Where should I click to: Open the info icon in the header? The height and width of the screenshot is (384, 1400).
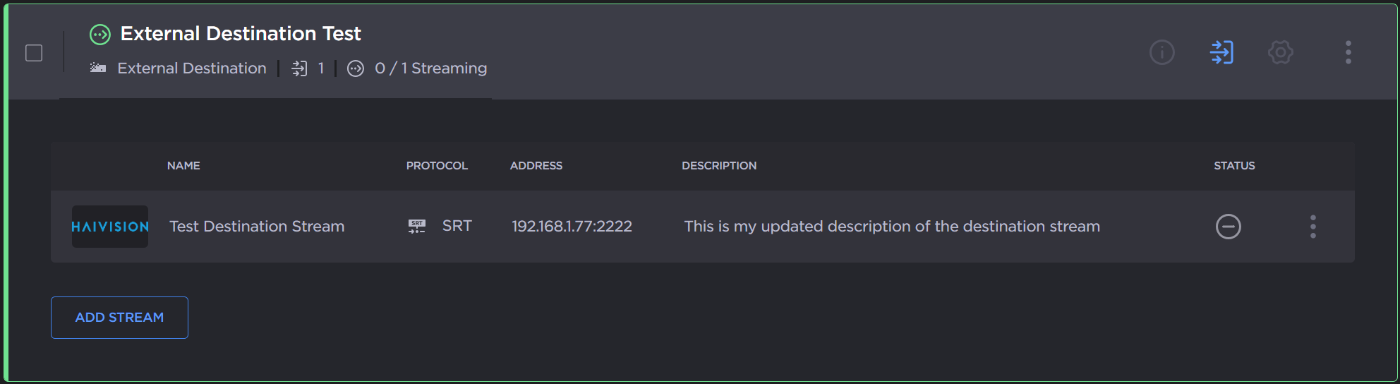pyautogui.click(x=1161, y=52)
